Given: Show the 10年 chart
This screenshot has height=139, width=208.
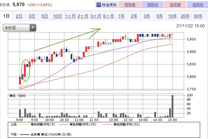Looking at the screenshot, I should point(173,16).
